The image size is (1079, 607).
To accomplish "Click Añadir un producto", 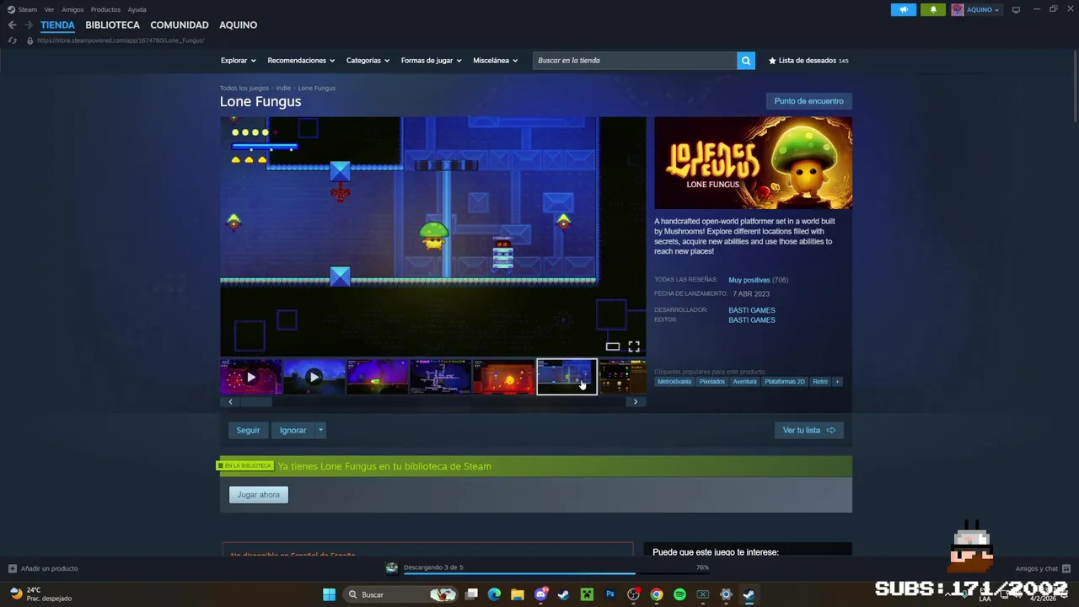I will tap(43, 568).
